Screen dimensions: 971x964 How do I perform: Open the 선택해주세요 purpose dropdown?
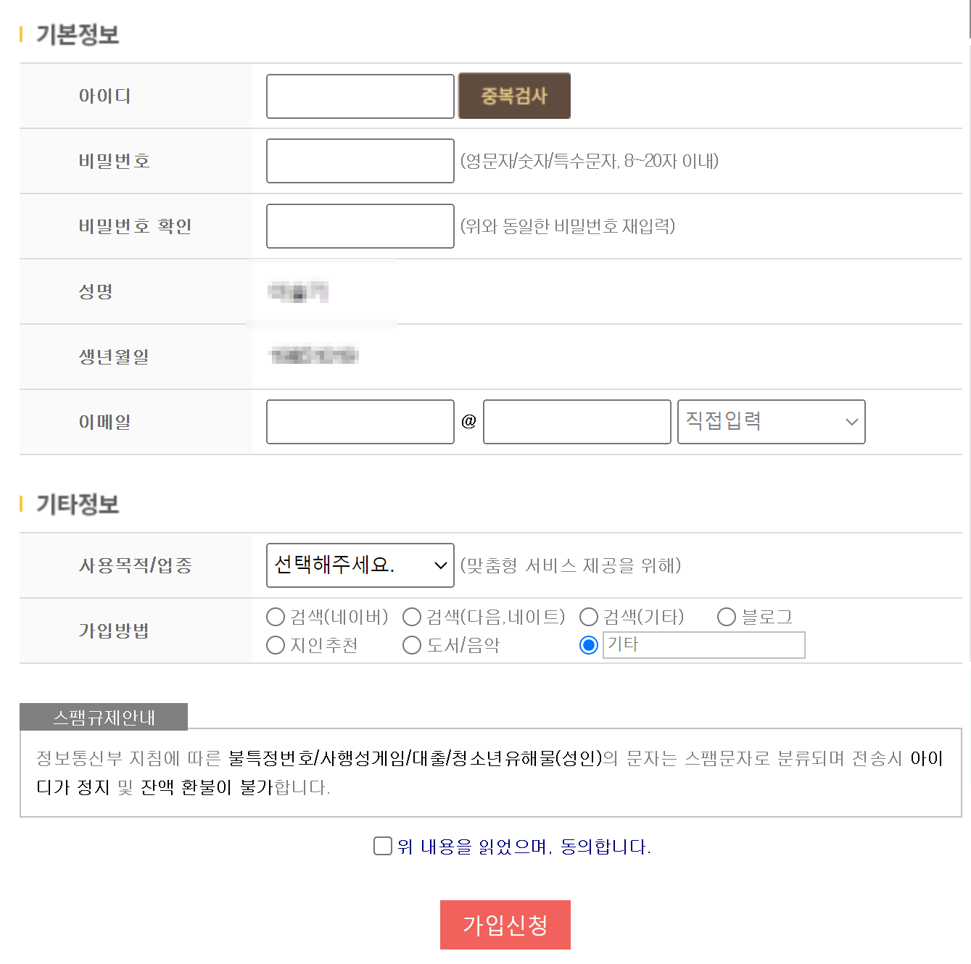[360, 565]
